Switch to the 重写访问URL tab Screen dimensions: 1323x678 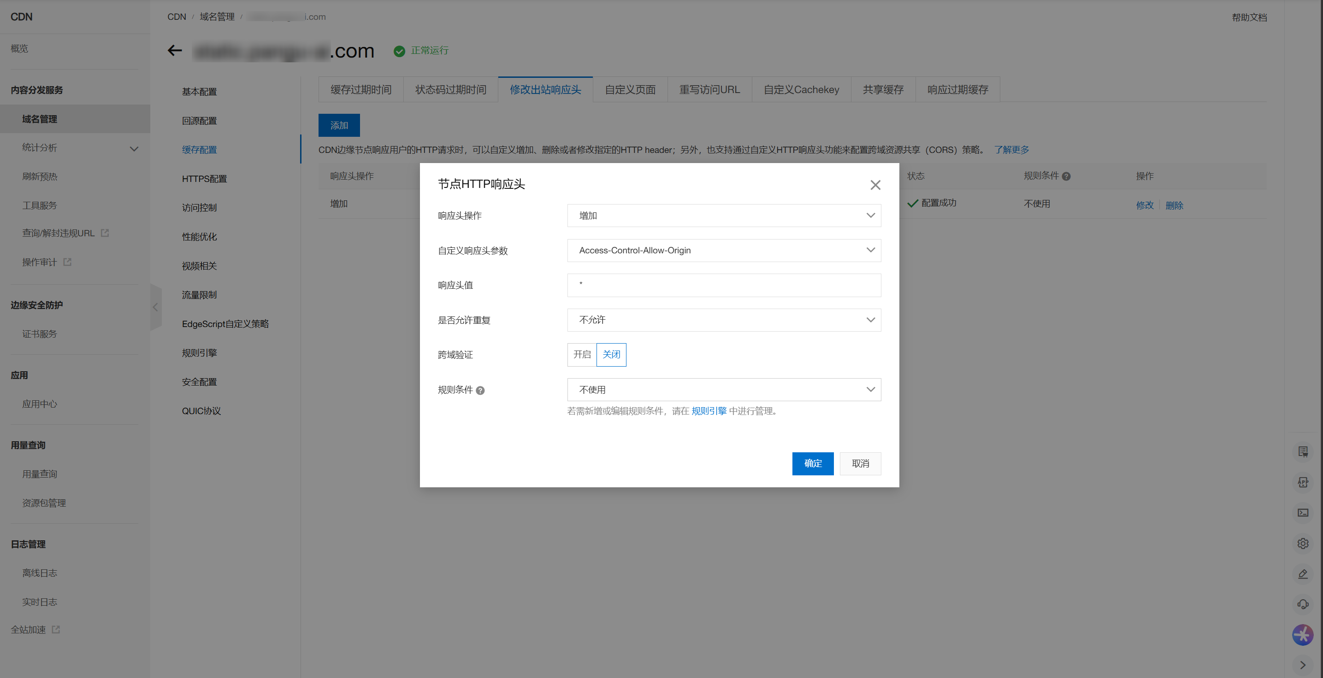[709, 89]
